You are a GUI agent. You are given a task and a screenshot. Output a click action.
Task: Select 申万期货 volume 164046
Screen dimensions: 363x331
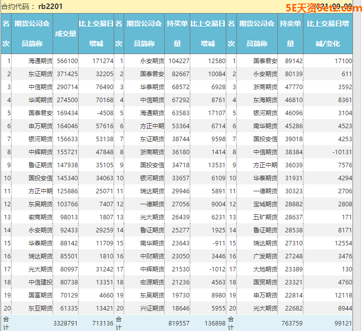[68, 126]
